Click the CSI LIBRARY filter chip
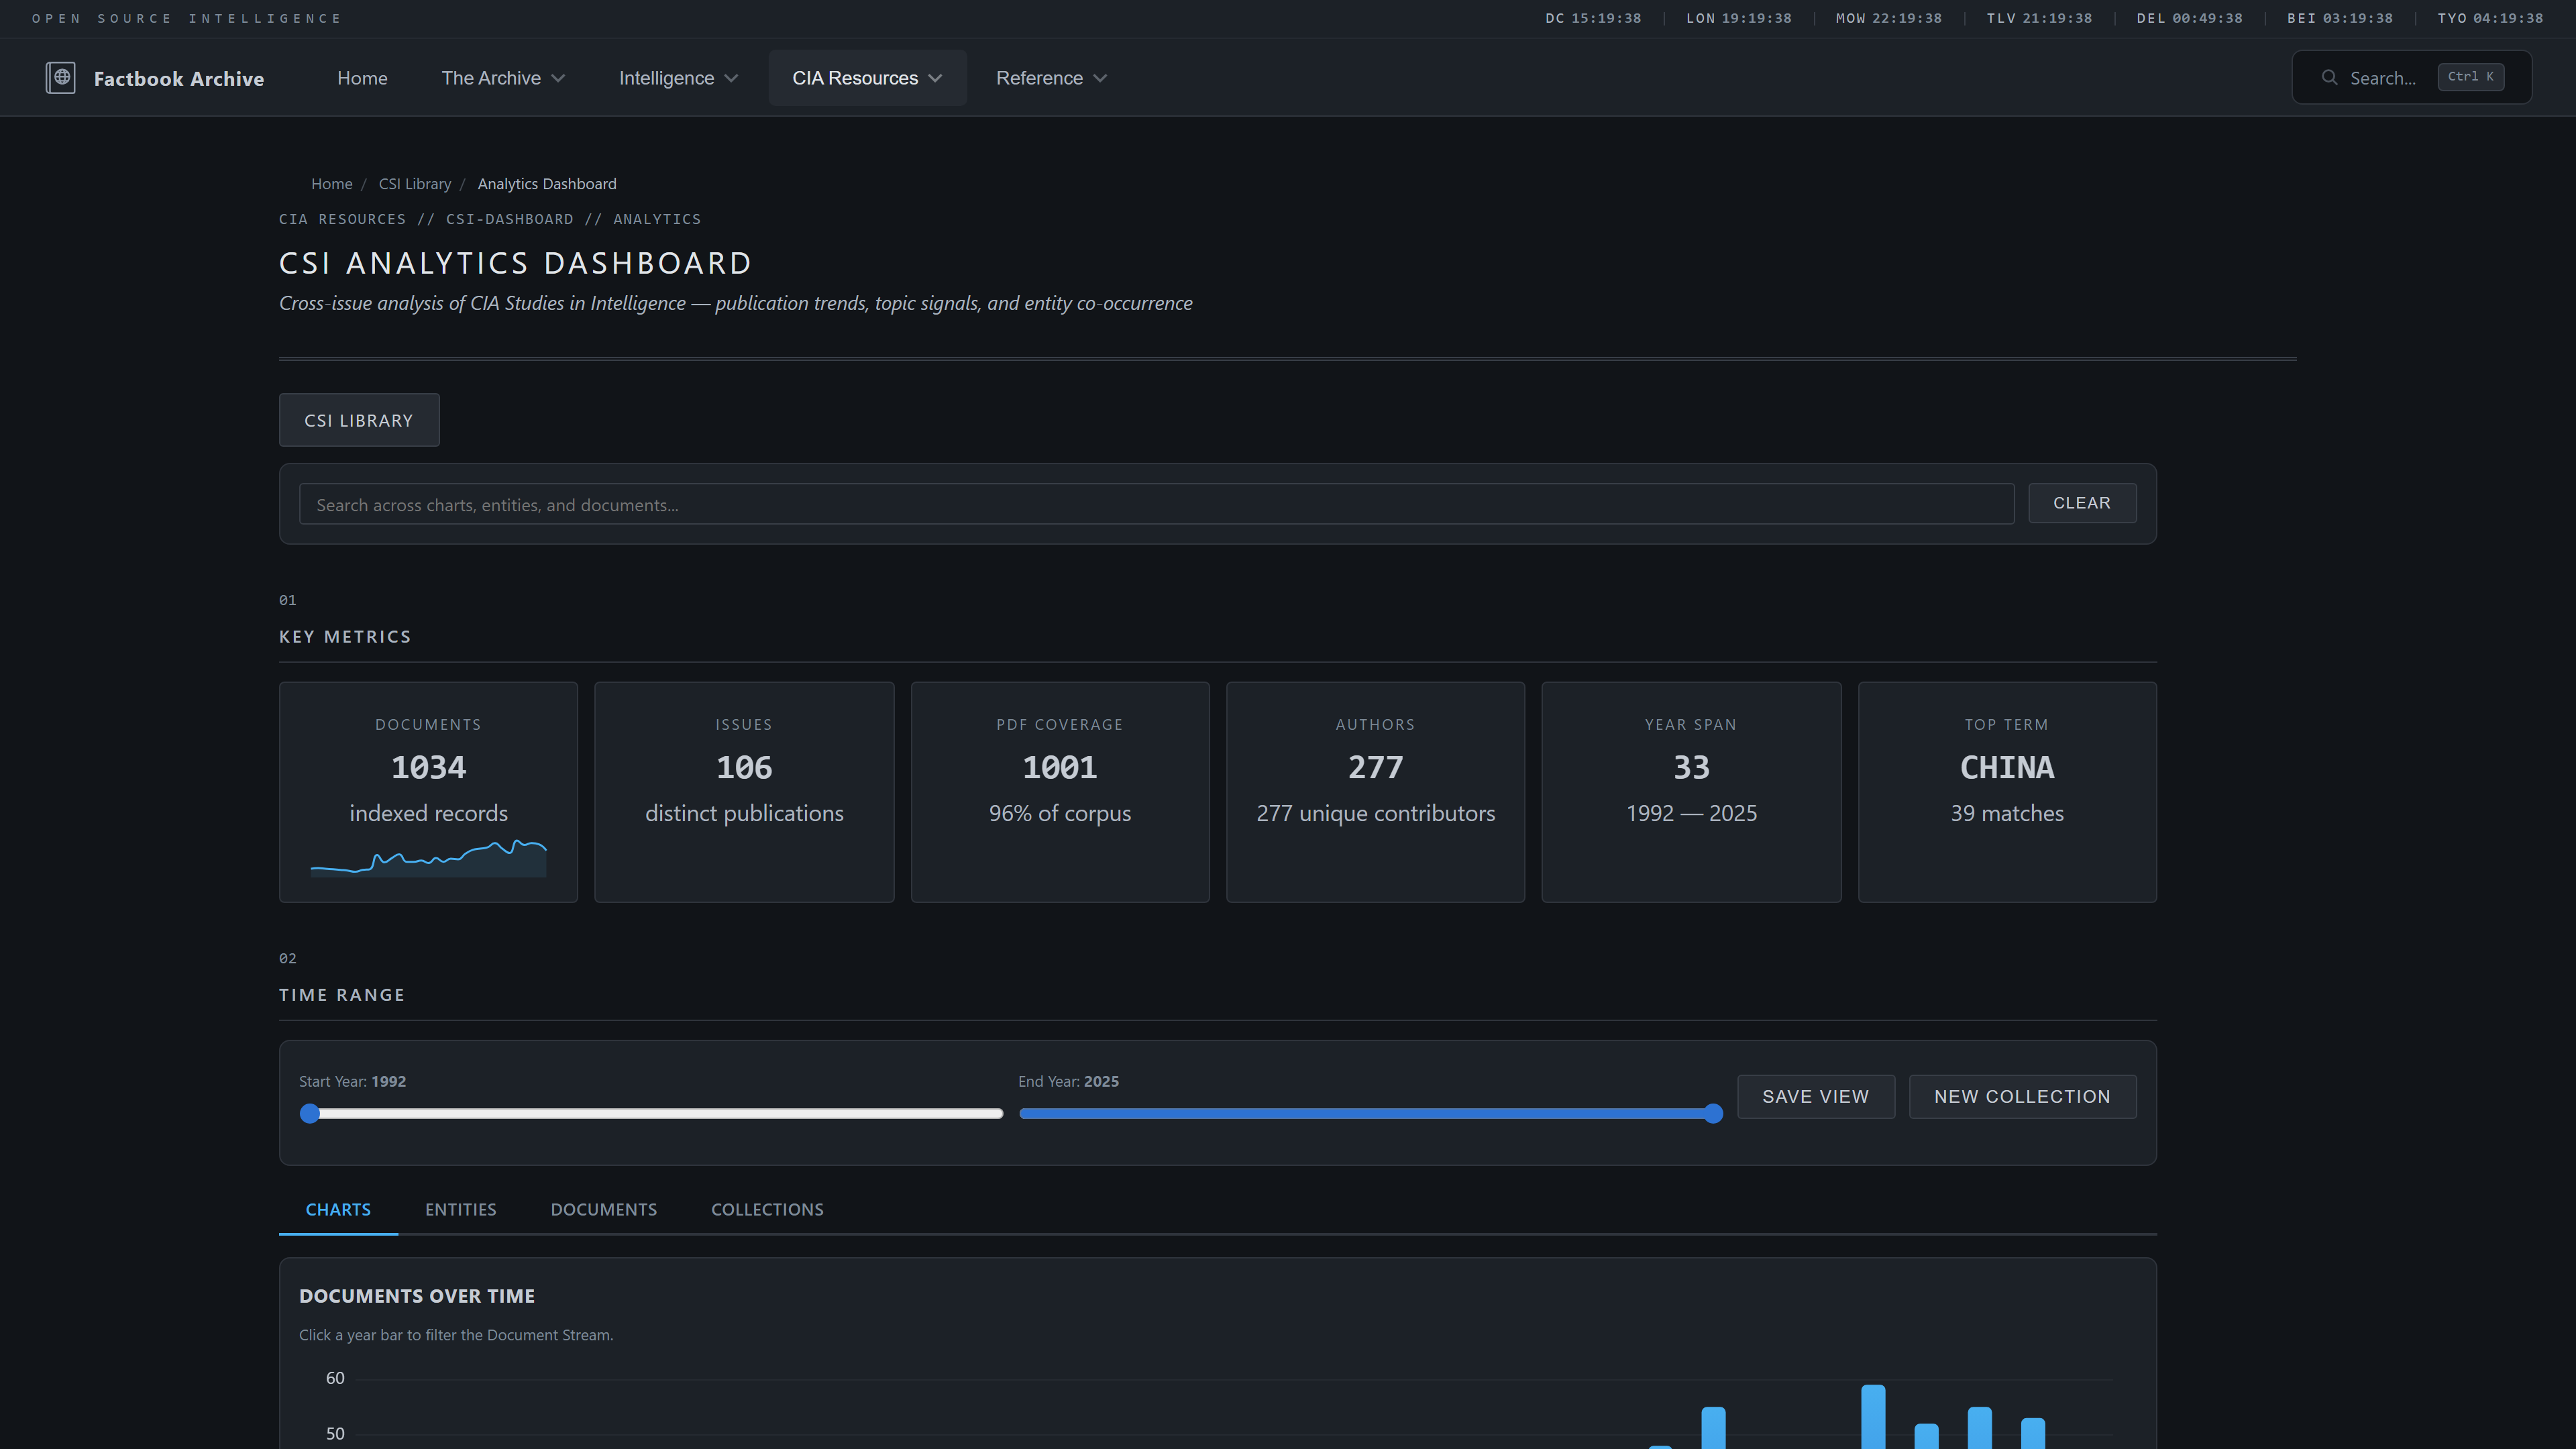The image size is (2576, 1449). [x=359, y=420]
